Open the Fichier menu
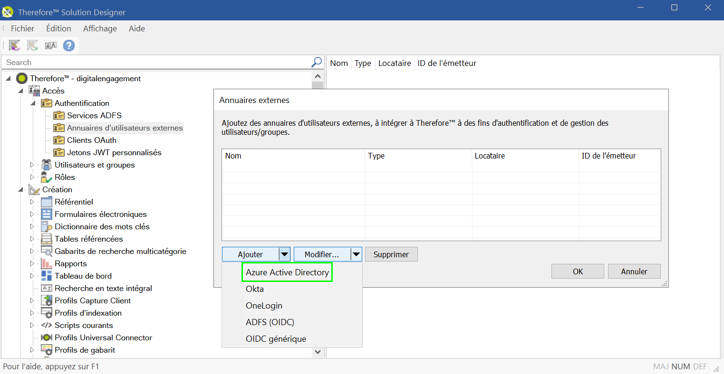The width and height of the screenshot is (724, 374). click(22, 28)
